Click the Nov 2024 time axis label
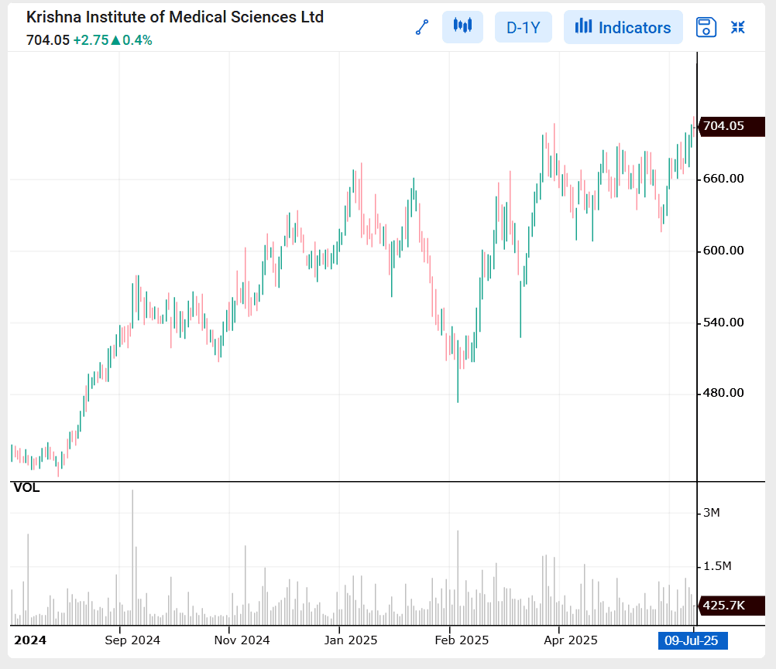 coord(242,640)
